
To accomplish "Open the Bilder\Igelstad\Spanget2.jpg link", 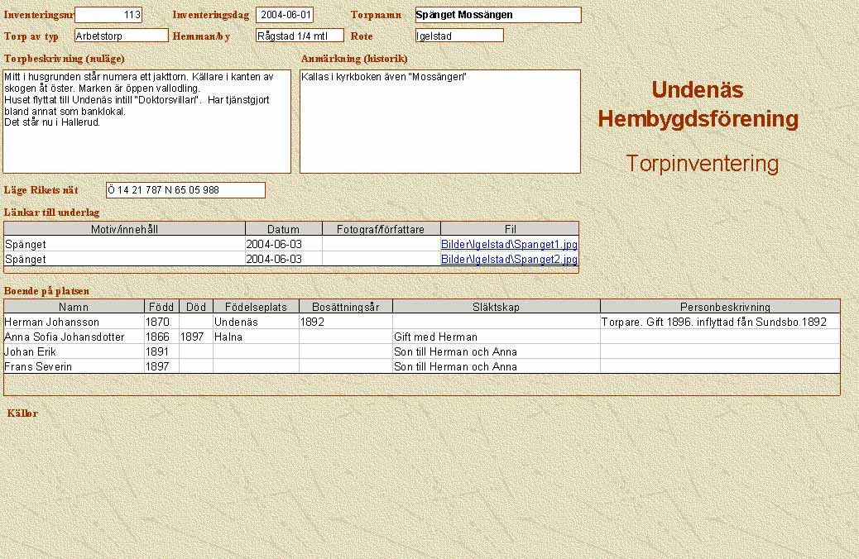I will 509,259.
